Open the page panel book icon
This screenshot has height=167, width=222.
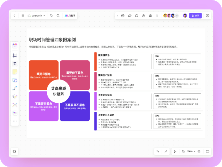[x=207, y=151]
